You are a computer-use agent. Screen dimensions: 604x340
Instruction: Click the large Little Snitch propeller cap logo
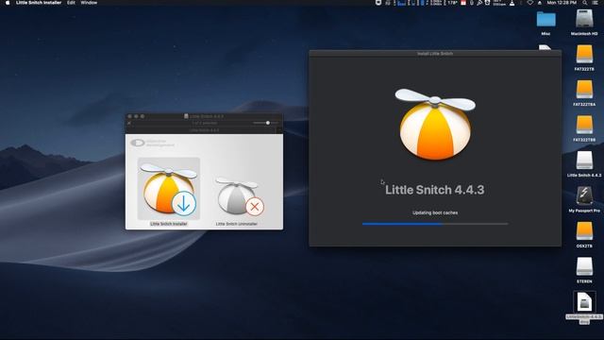coord(435,124)
